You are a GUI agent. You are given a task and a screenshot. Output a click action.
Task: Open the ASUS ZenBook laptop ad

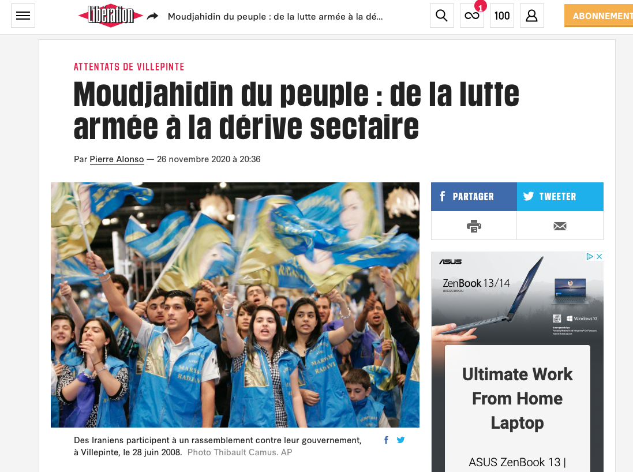517,362
